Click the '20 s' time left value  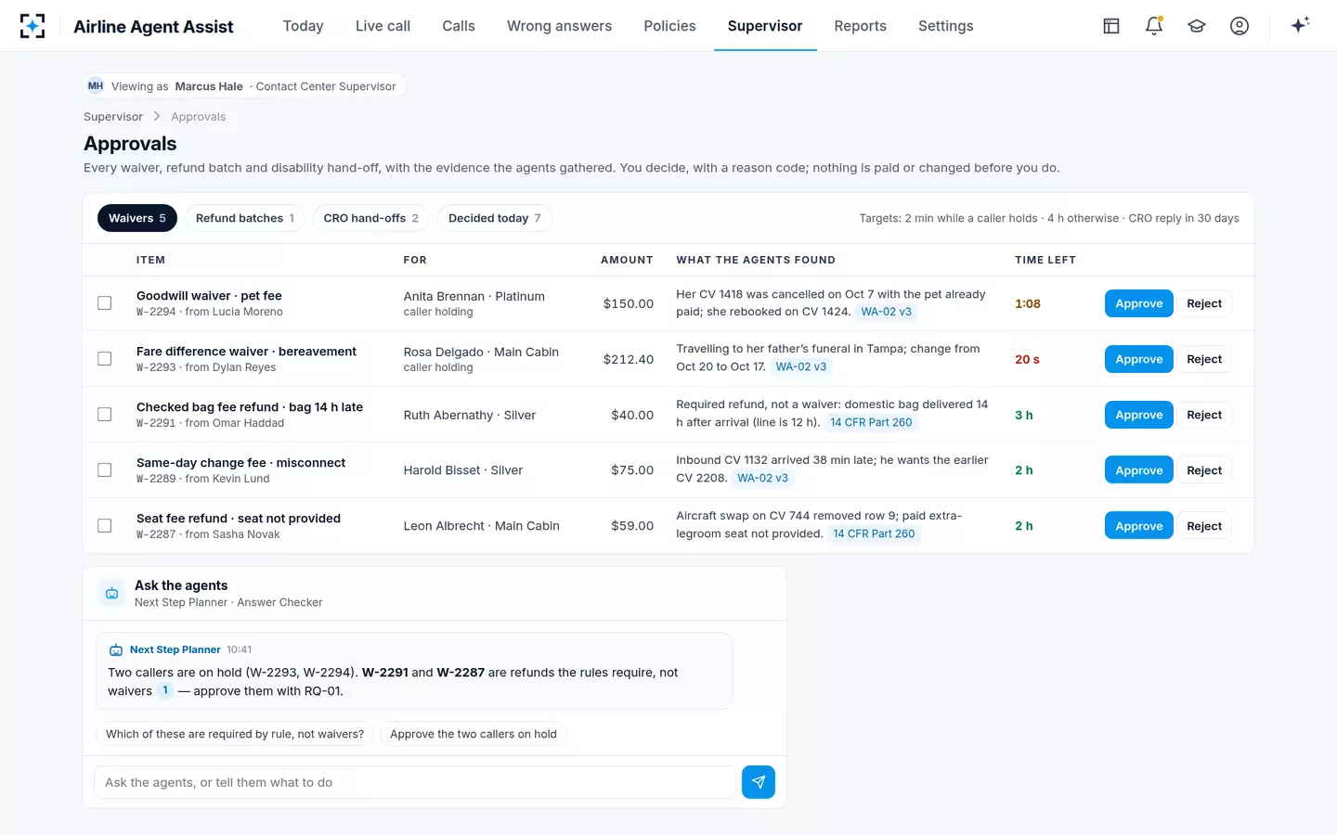[x=1027, y=359]
